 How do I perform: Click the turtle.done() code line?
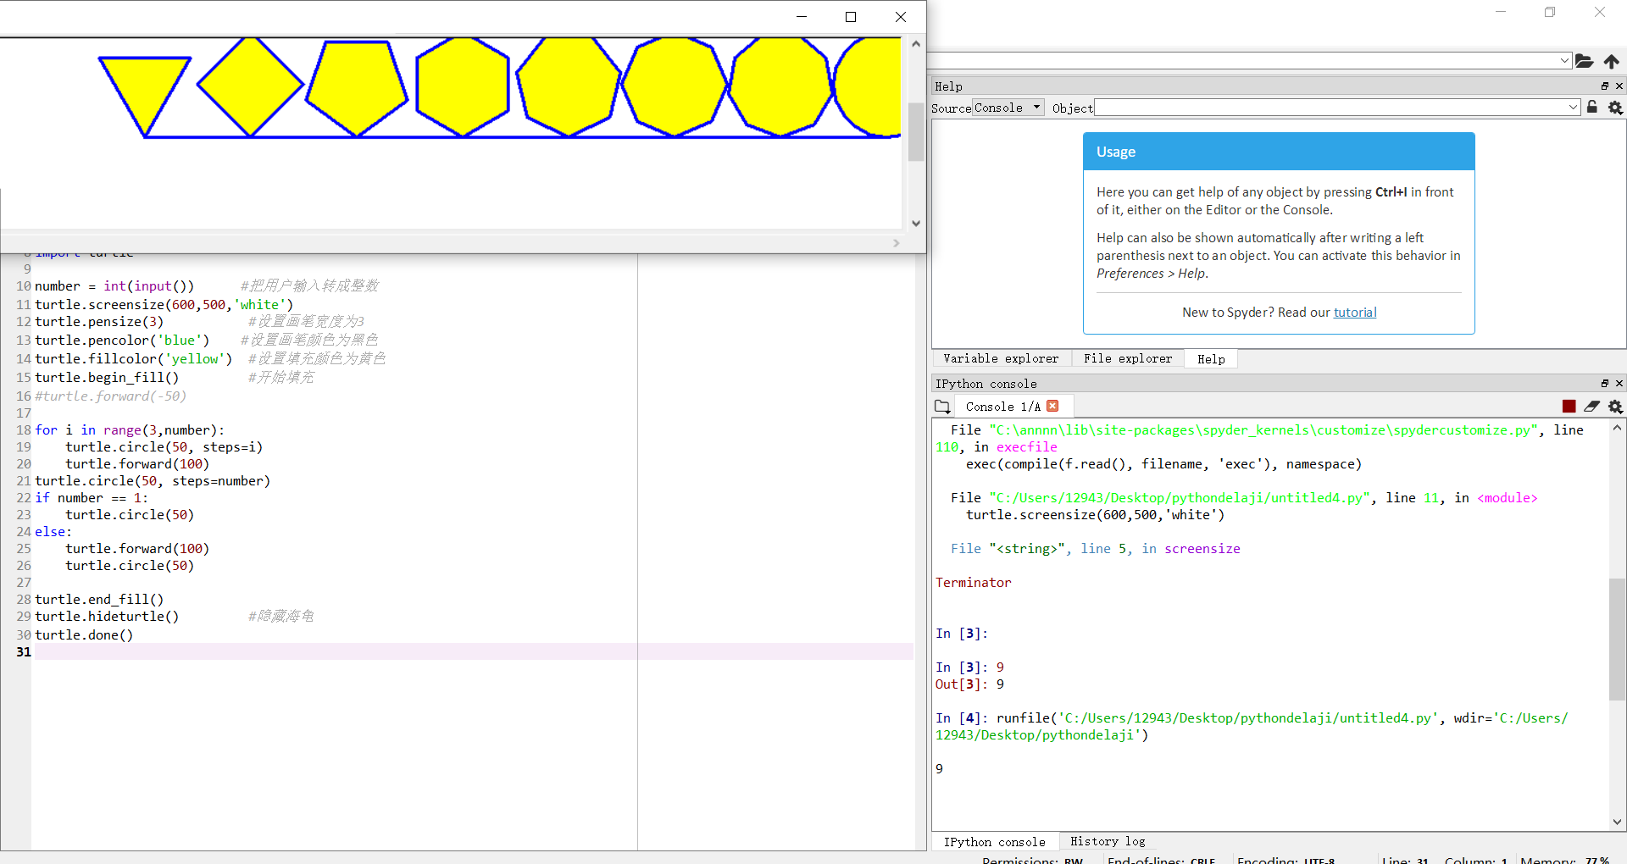click(84, 635)
